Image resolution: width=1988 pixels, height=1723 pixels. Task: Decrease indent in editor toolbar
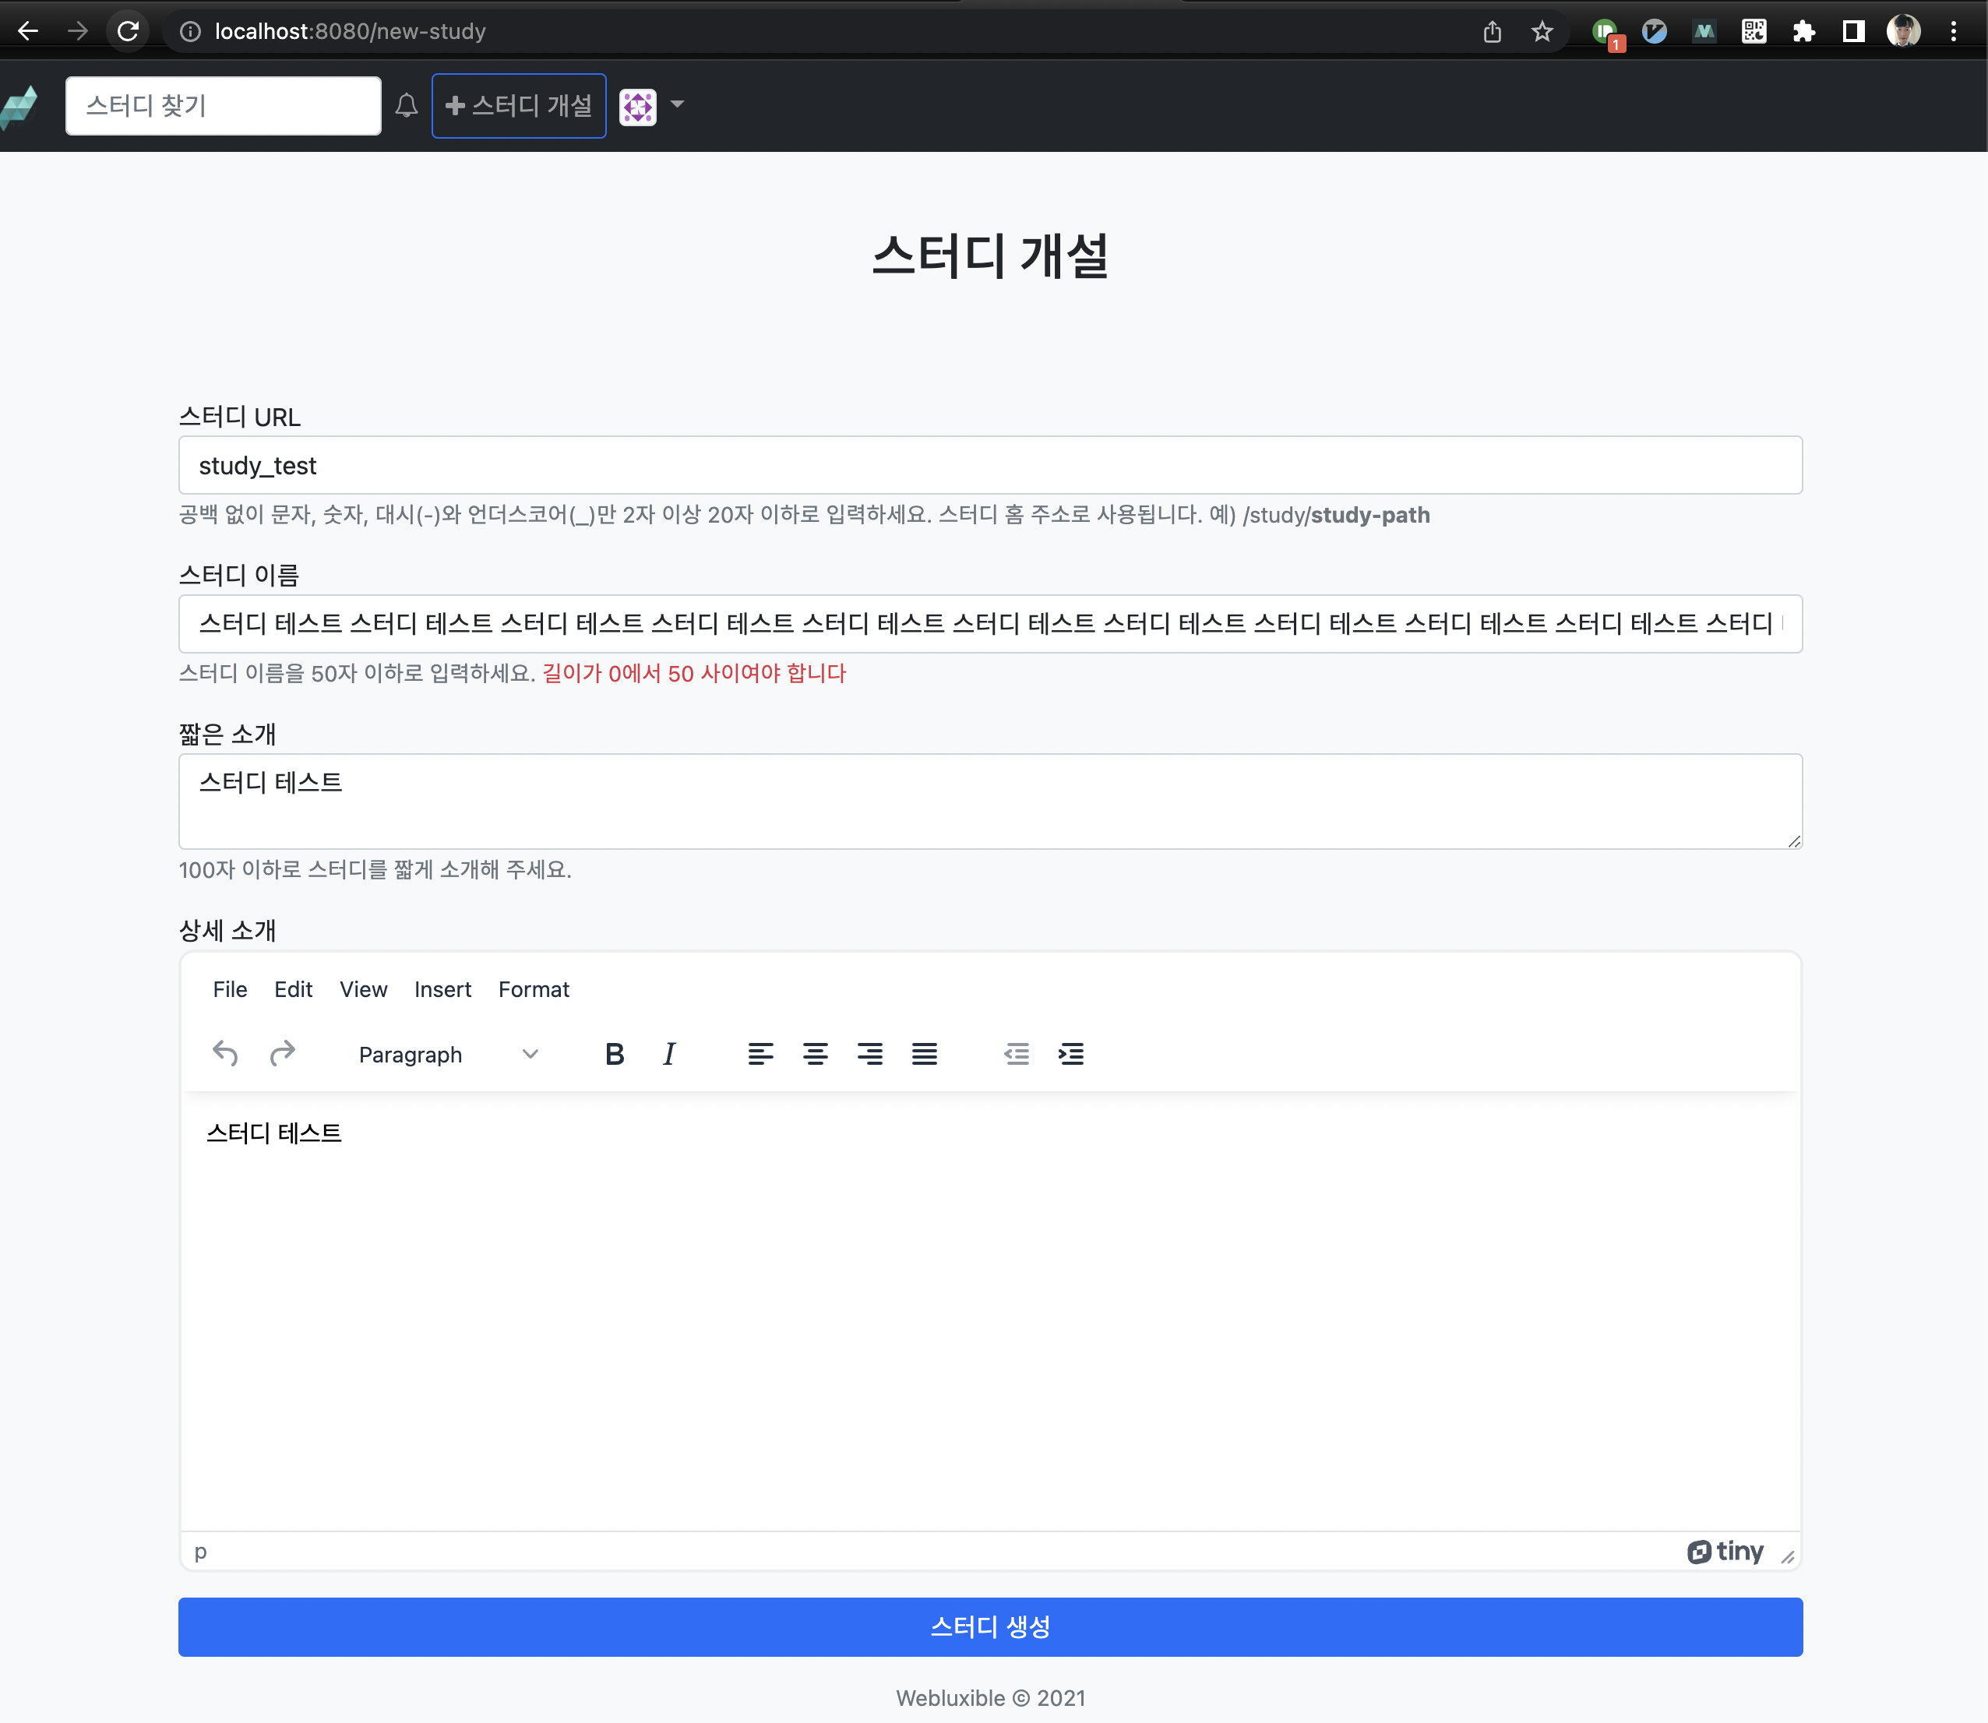tap(1016, 1055)
